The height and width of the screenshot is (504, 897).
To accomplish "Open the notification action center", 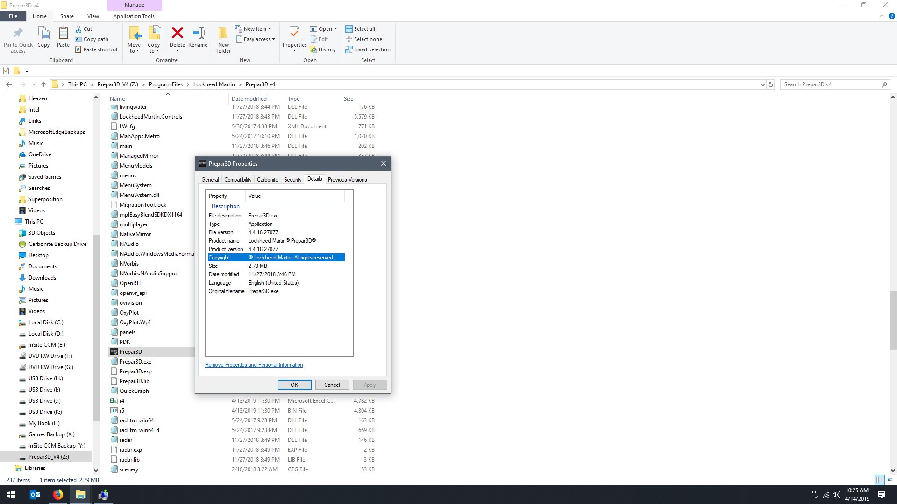I will point(882,495).
